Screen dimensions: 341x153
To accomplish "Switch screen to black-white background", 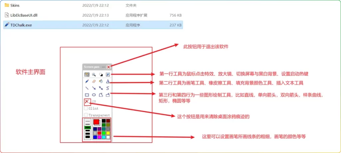I will pyautogui.click(x=101, y=74).
